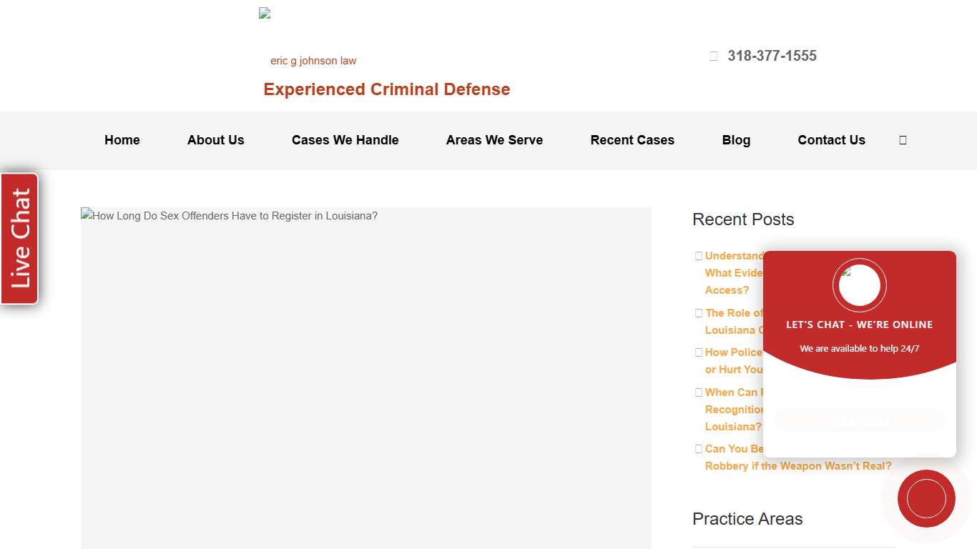Click the search icon at the end of navigation
Image resolution: width=977 pixels, height=549 pixels.
[x=903, y=140]
